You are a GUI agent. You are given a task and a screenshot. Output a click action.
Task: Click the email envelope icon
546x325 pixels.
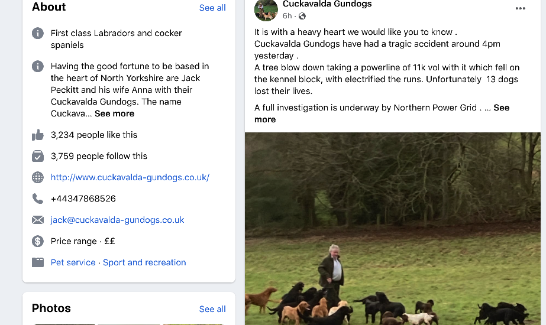[x=38, y=220]
